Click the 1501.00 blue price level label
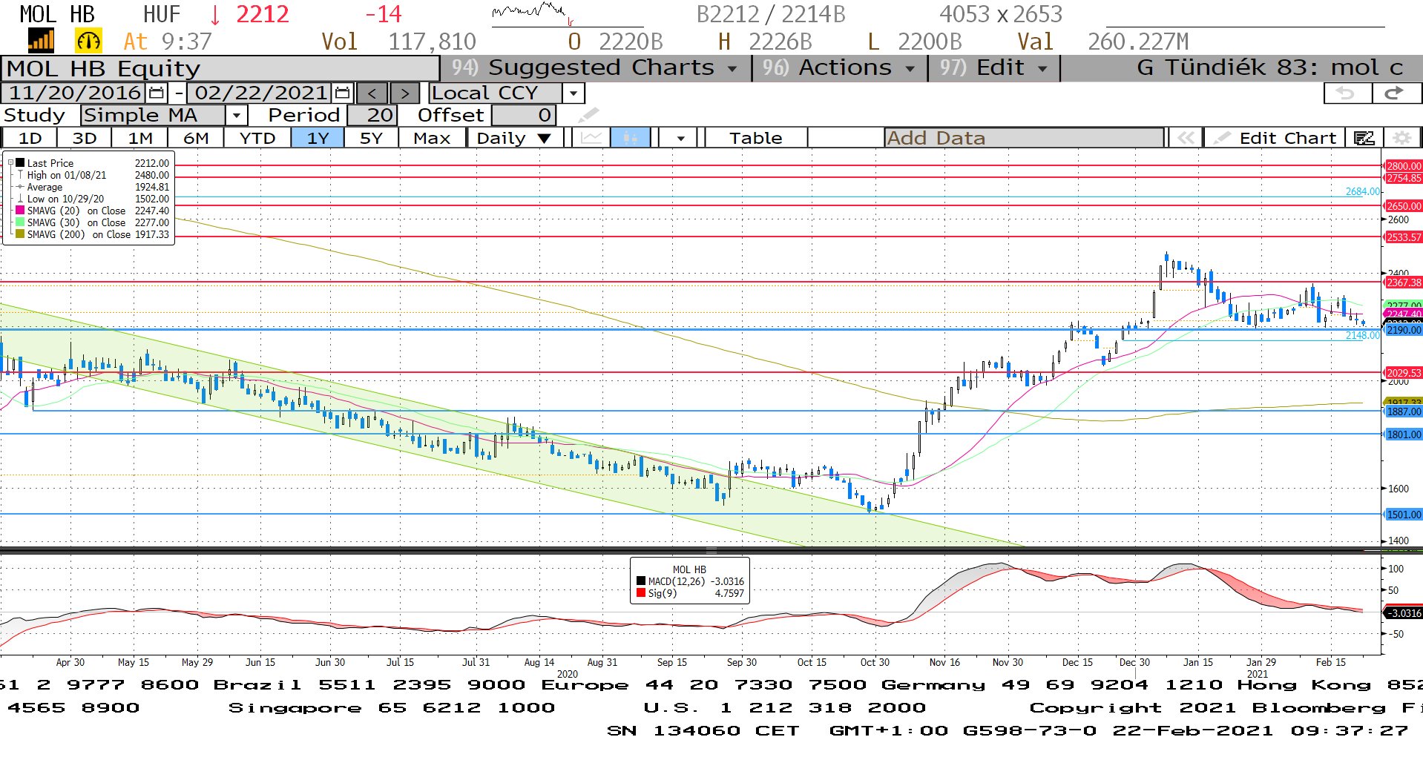Viewport: 1423px width, 760px height. point(1404,515)
